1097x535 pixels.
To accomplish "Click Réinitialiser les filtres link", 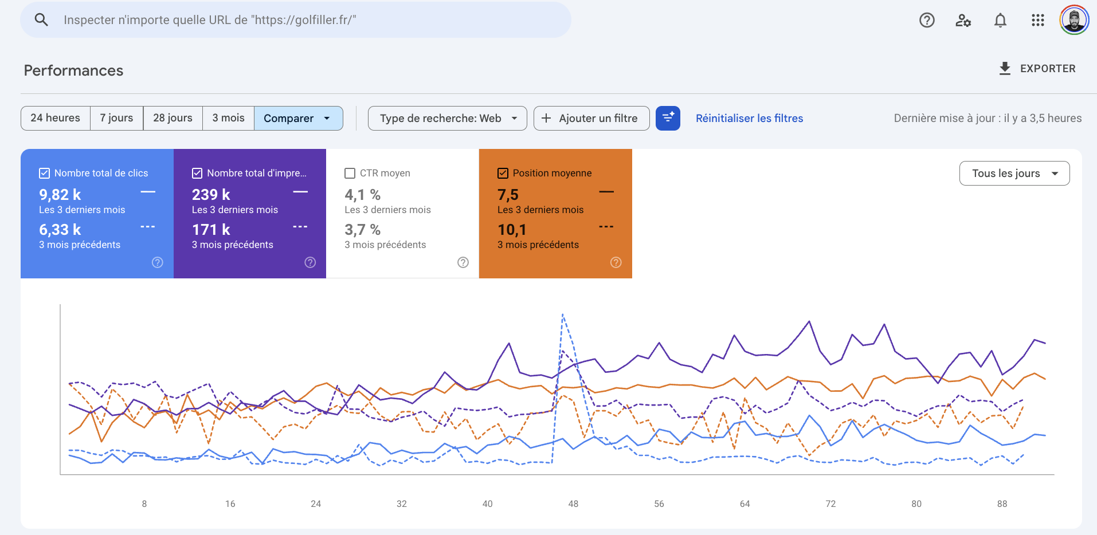I will point(750,118).
